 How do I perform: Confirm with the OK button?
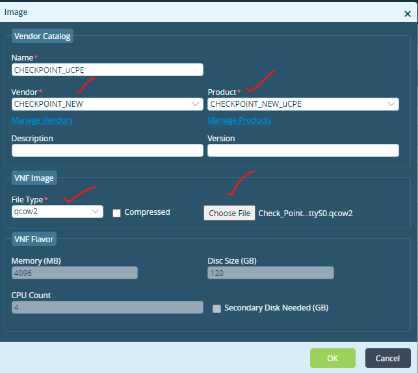click(x=333, y=358)
